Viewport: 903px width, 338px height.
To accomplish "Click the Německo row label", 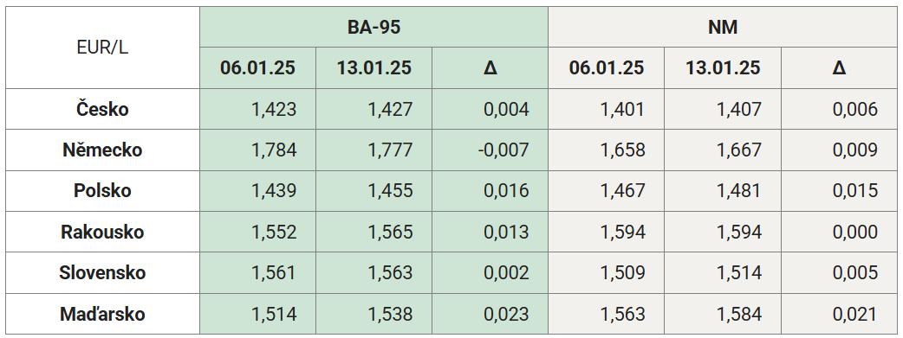I will coord(102,150).
